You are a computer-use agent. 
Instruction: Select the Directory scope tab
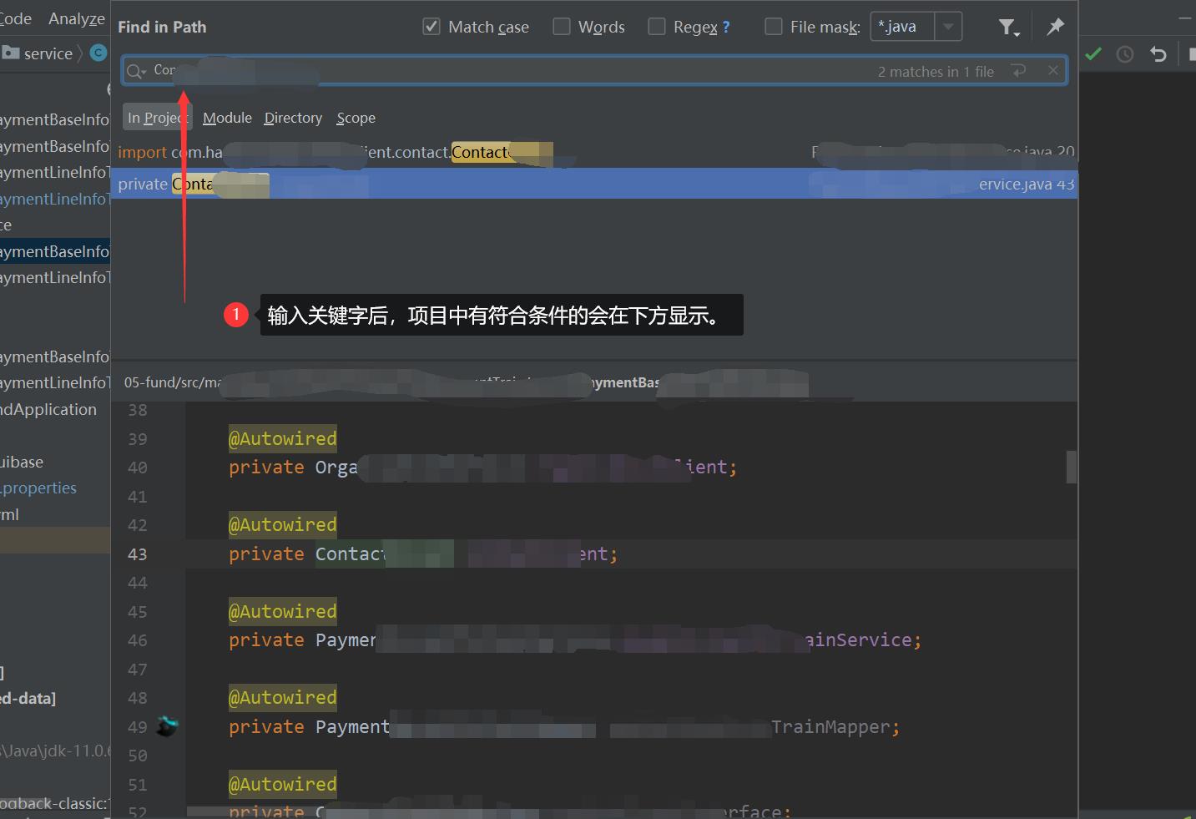[x=293, y=118]
